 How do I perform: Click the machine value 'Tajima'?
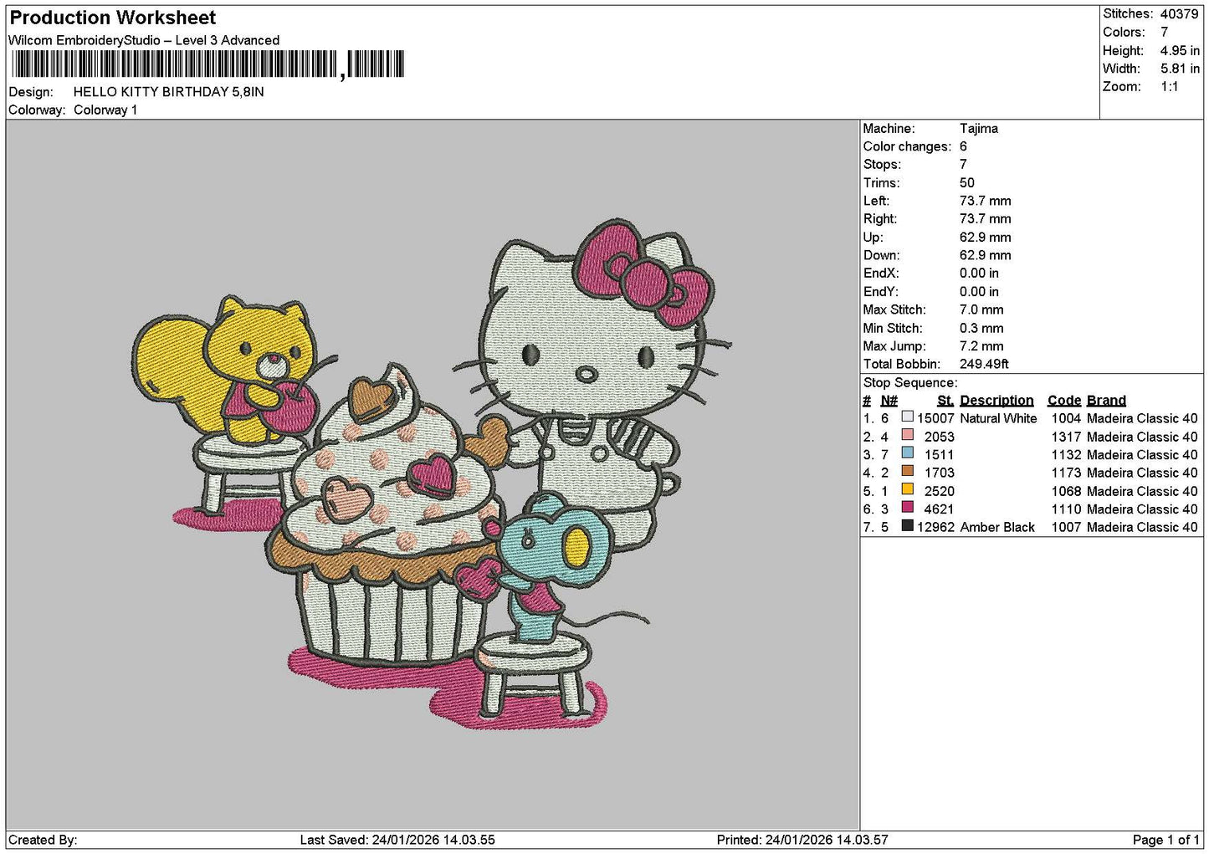[979, 129]
